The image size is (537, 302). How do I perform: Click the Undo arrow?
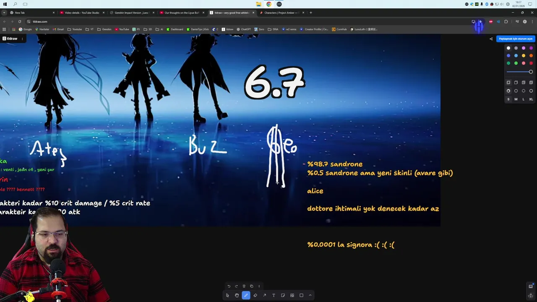pos(229,286)
